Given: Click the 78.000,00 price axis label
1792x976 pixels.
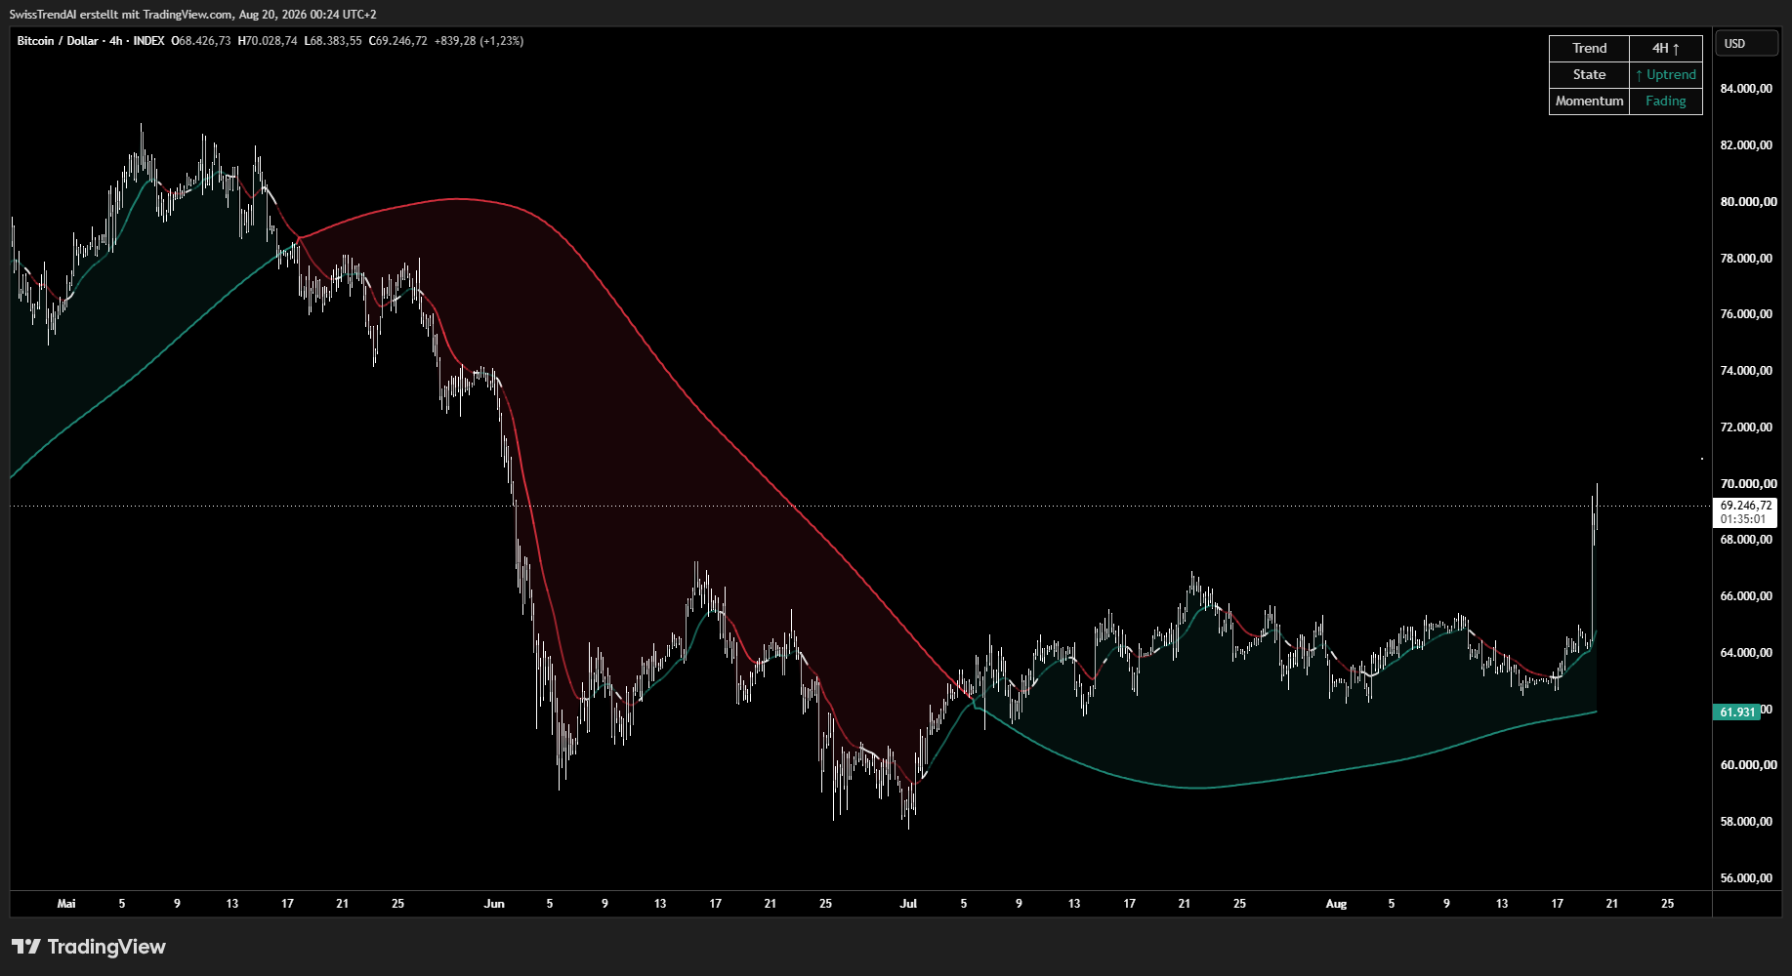Looking at the screenshot, I should [1746, 259].
